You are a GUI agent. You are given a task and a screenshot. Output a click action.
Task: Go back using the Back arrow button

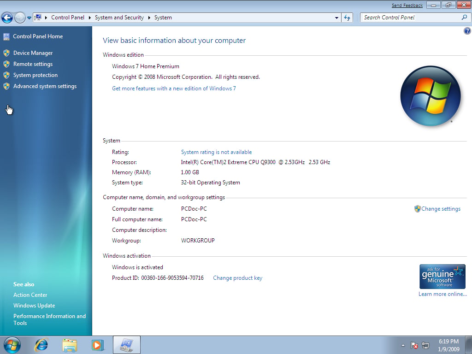coord(7,18)
